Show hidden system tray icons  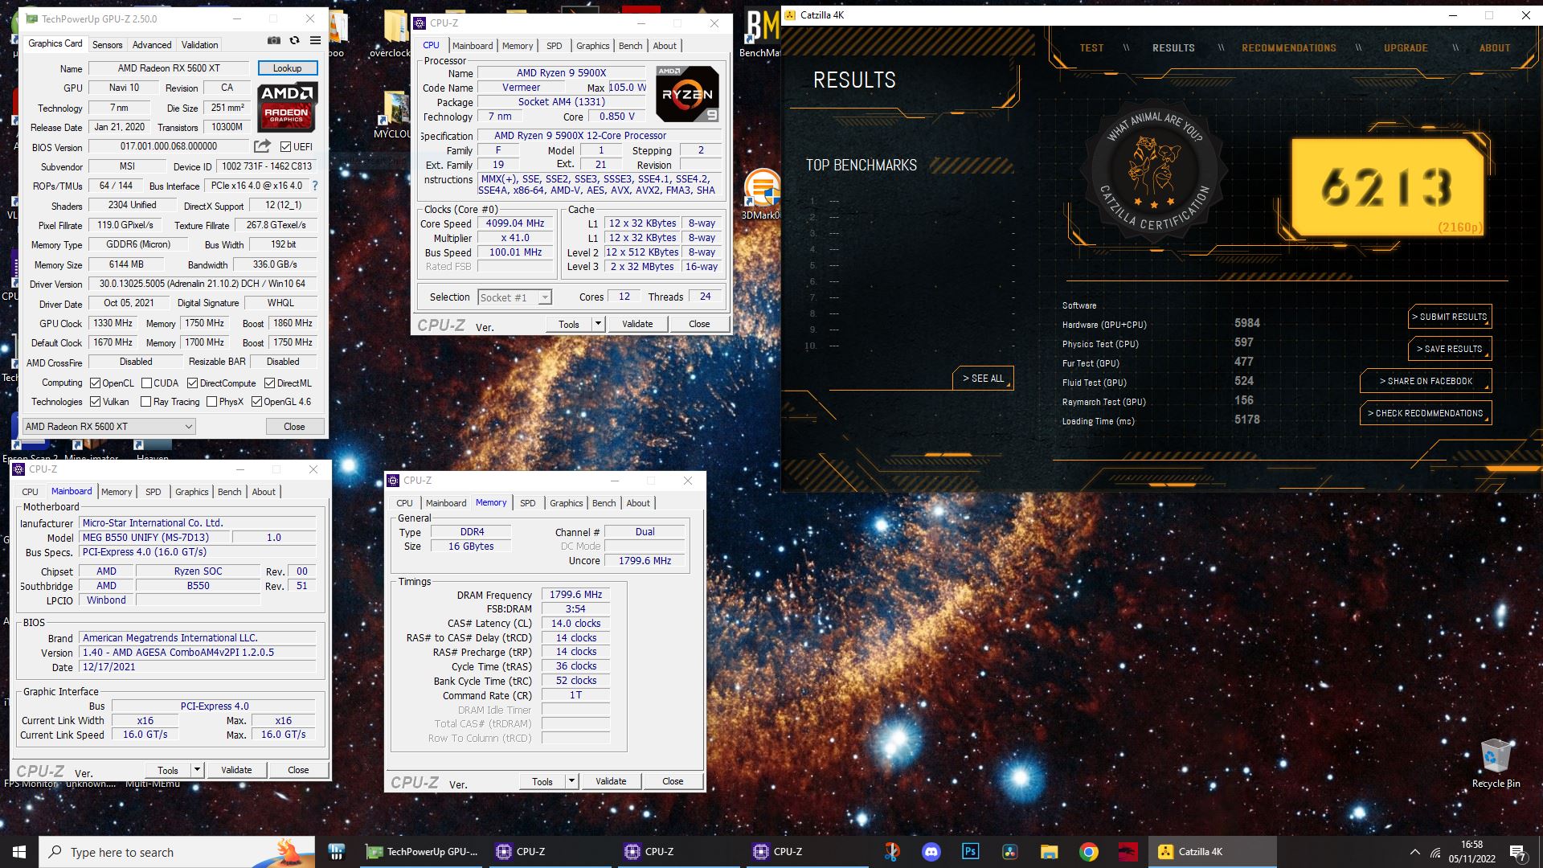coord(1414,852)
